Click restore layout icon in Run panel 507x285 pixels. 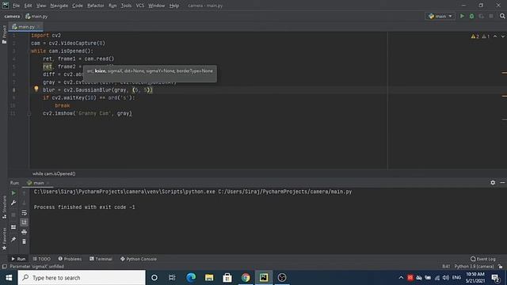(13, 227)
